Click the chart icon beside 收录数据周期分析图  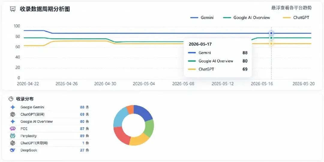(x=13, y=9)
